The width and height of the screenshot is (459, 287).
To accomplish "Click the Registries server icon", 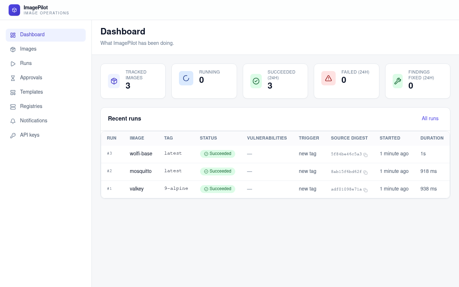I will (13, 107).
